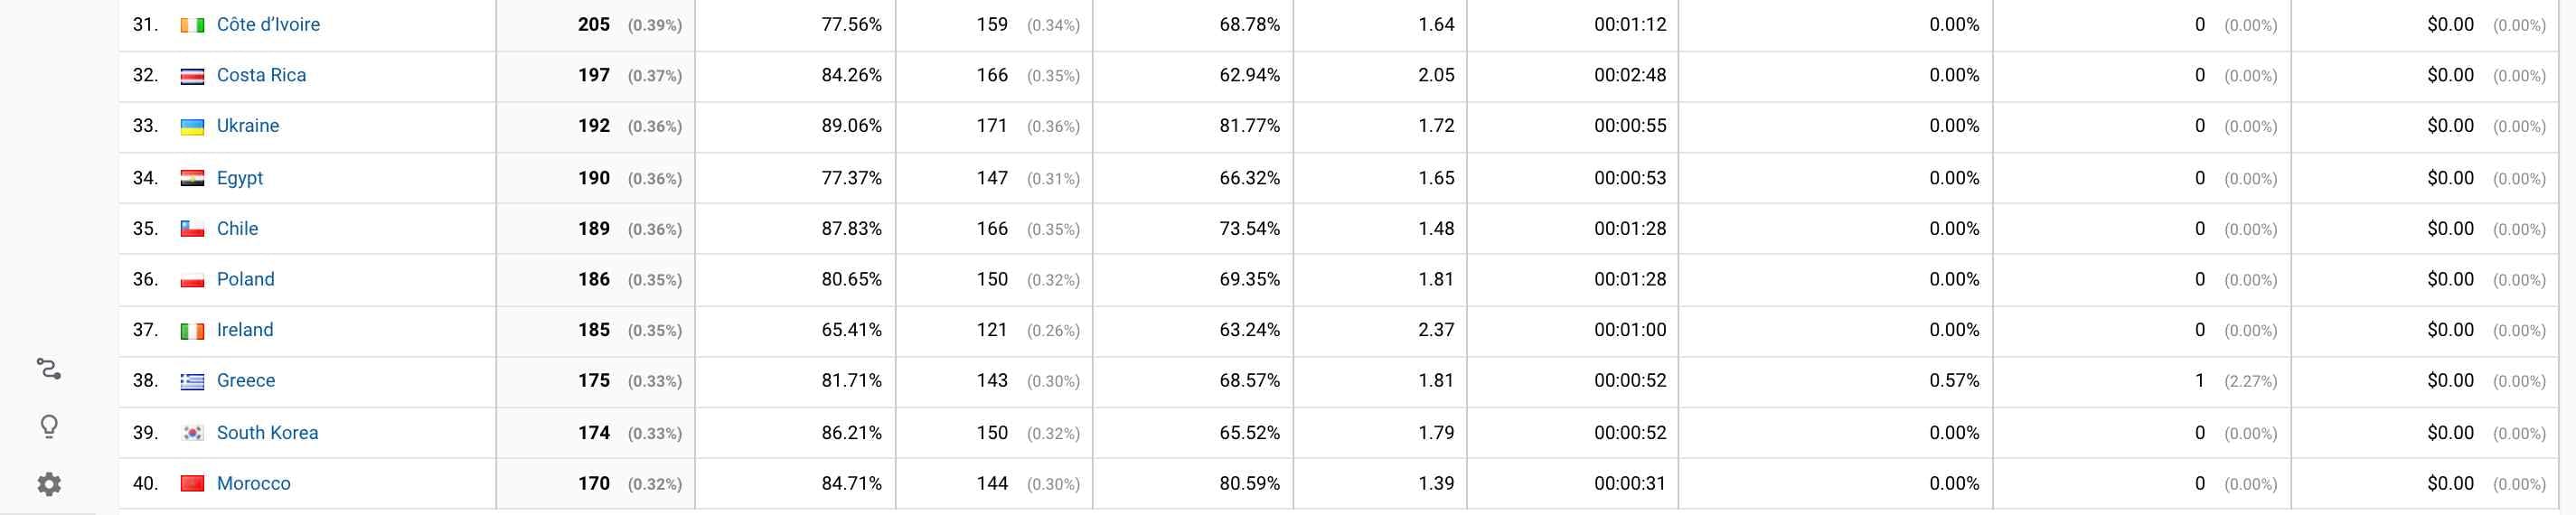Viewport: 2576px width, 515px height.
Task: Click the Ukraine flag icon
Action: (x=192, y=127)
